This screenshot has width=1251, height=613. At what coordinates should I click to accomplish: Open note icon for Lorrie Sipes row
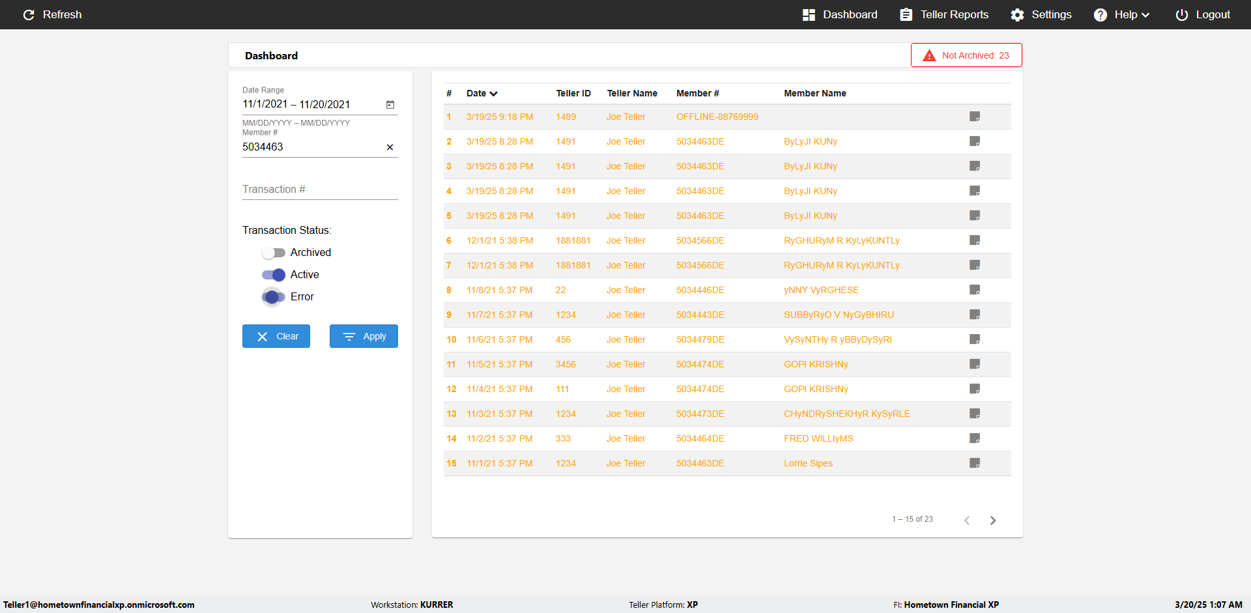(975, 463)
